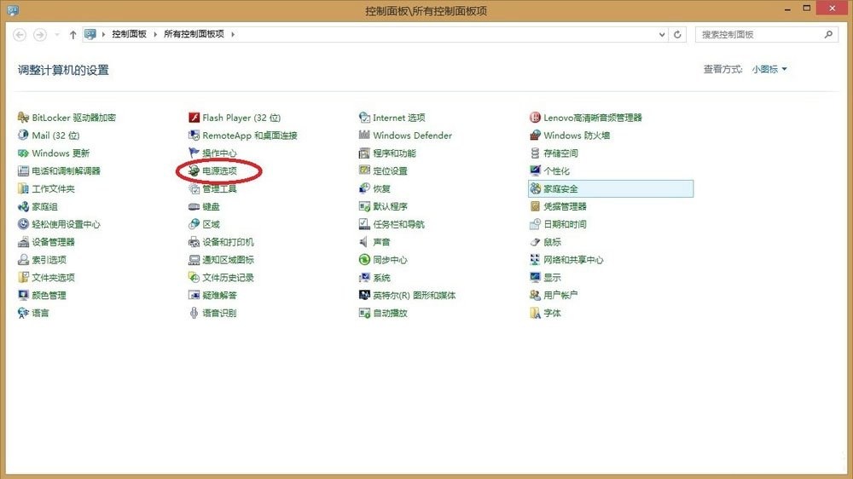Click the 控制面板 breadcrumb
Screen dimensions: 853x479
point(129,34)
